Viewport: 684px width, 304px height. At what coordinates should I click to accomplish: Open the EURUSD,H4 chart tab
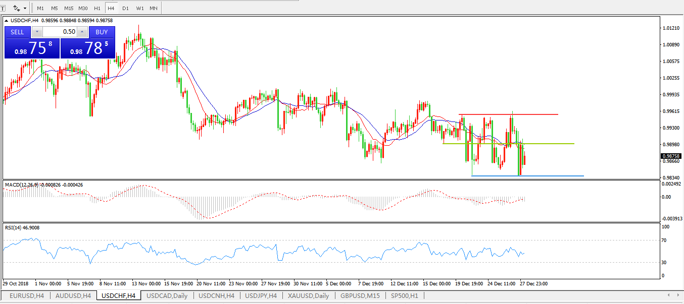tap(26, 295)
